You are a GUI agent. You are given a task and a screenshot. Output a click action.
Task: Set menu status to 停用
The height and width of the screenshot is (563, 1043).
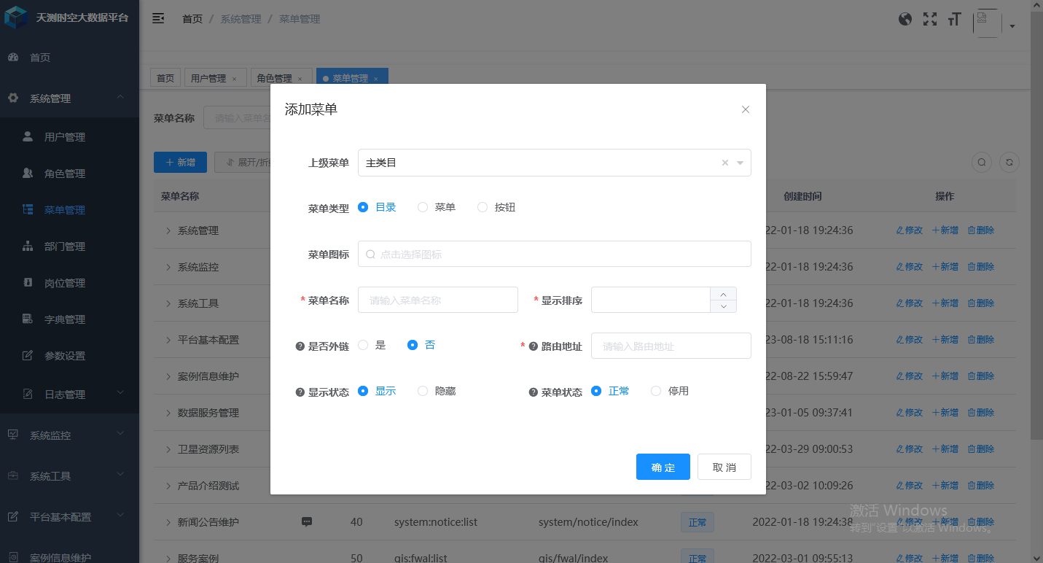click(656, 391)
